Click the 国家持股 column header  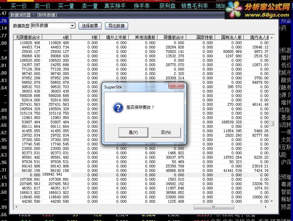point(201,37)
